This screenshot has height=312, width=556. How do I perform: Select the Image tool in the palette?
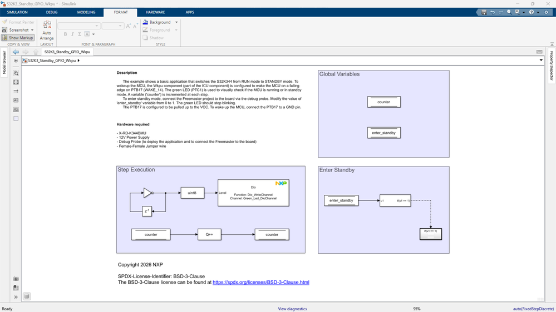(16, 110)
